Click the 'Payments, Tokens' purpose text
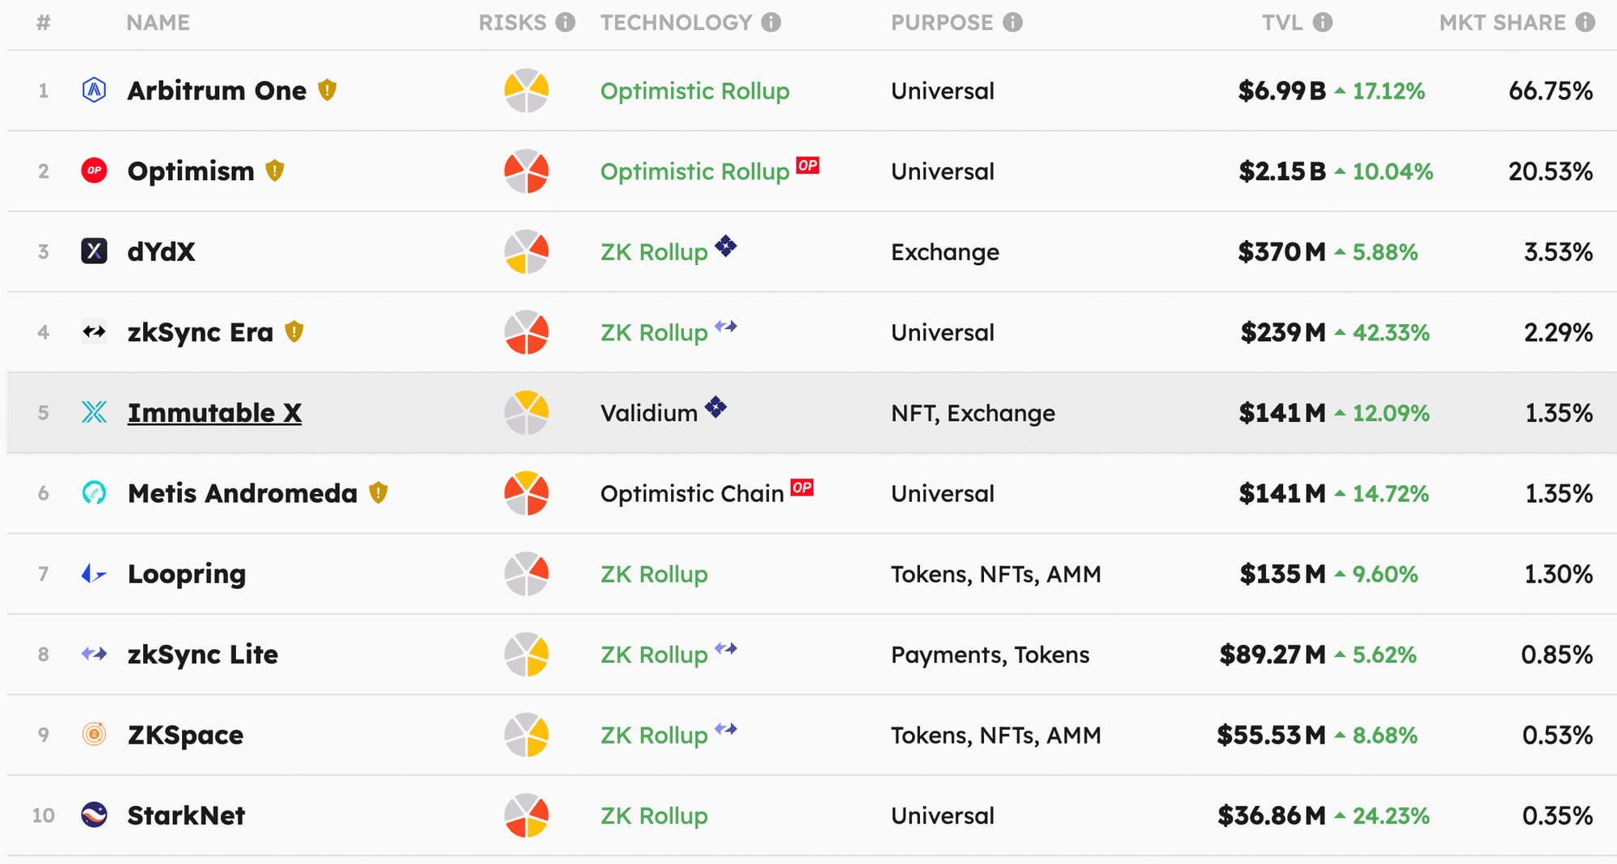The width and height of the screenshot is (1617, 864). 990,655
